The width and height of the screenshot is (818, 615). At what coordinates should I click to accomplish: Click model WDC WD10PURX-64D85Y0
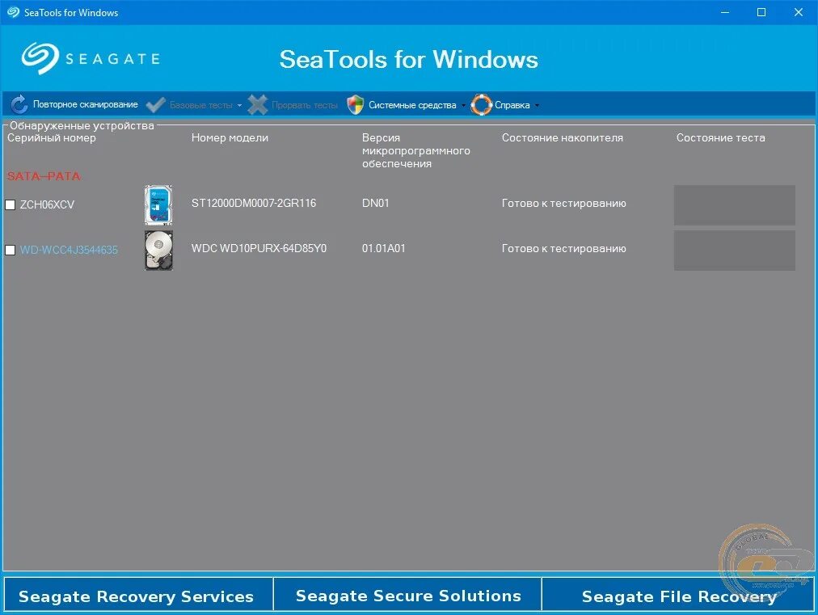259,248
